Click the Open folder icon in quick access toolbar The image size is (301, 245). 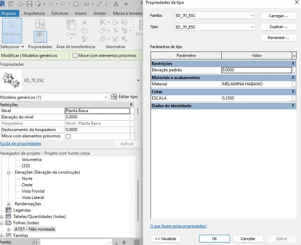(x=21, y=4)
